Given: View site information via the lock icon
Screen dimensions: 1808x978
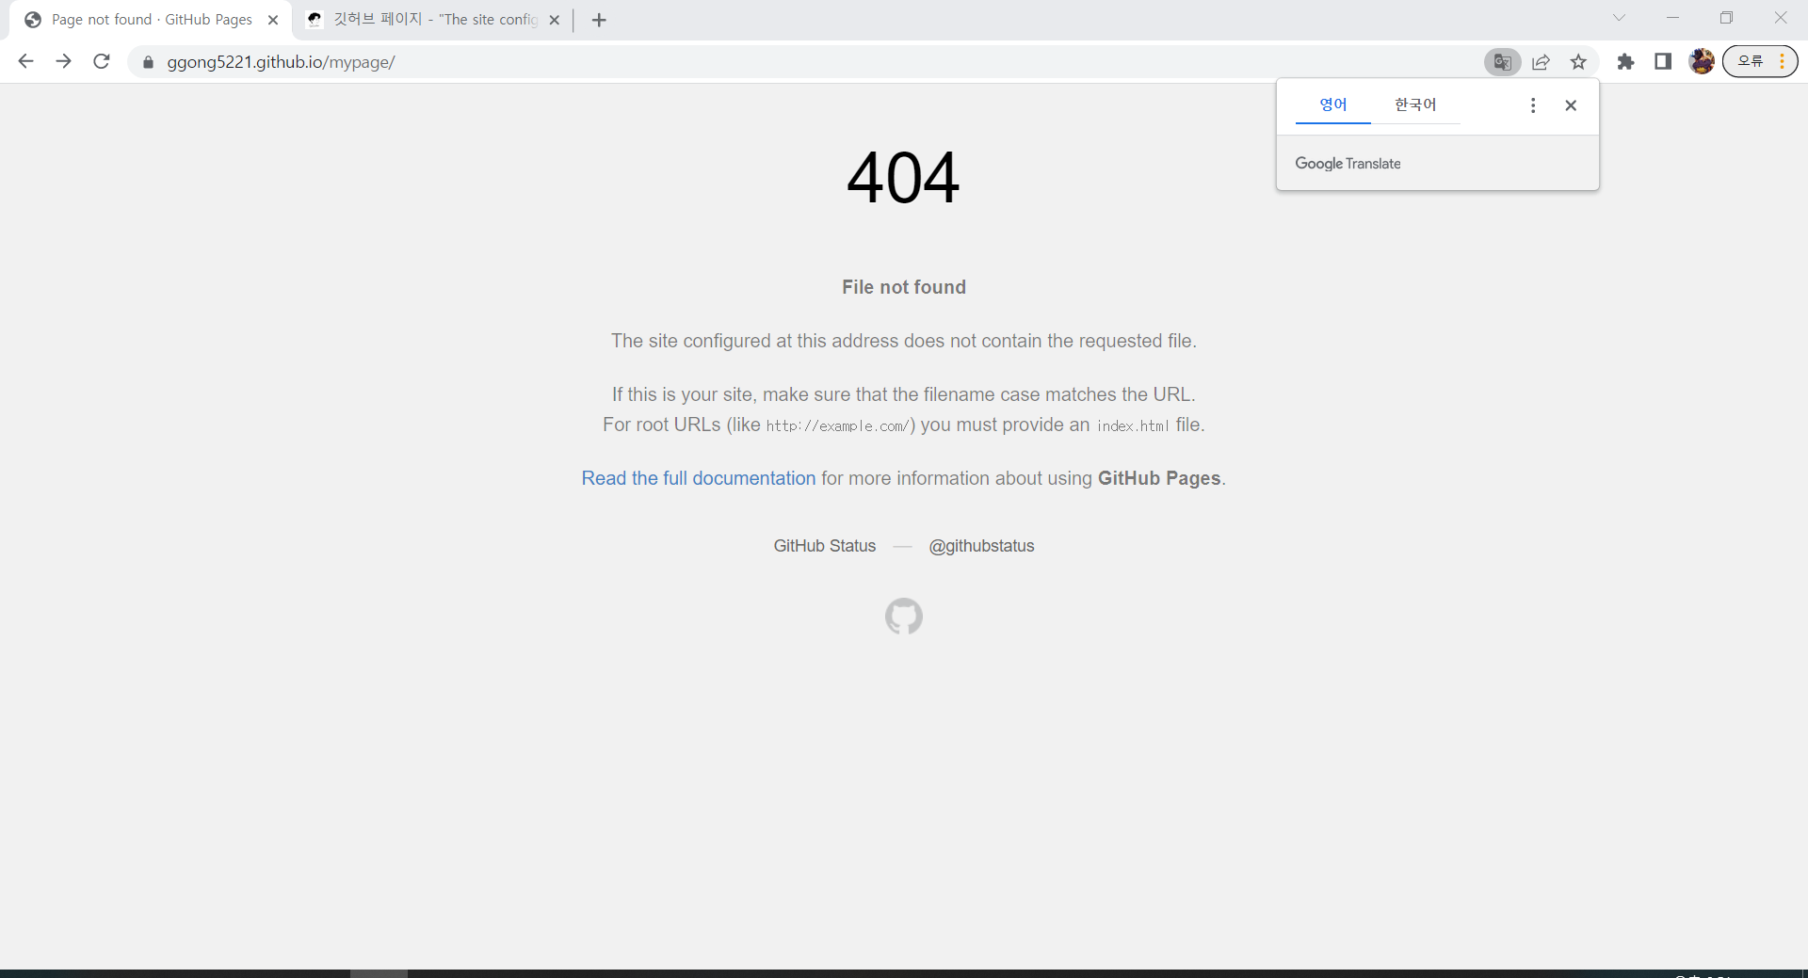Looking at the screenshot, I should pos(148,62).
